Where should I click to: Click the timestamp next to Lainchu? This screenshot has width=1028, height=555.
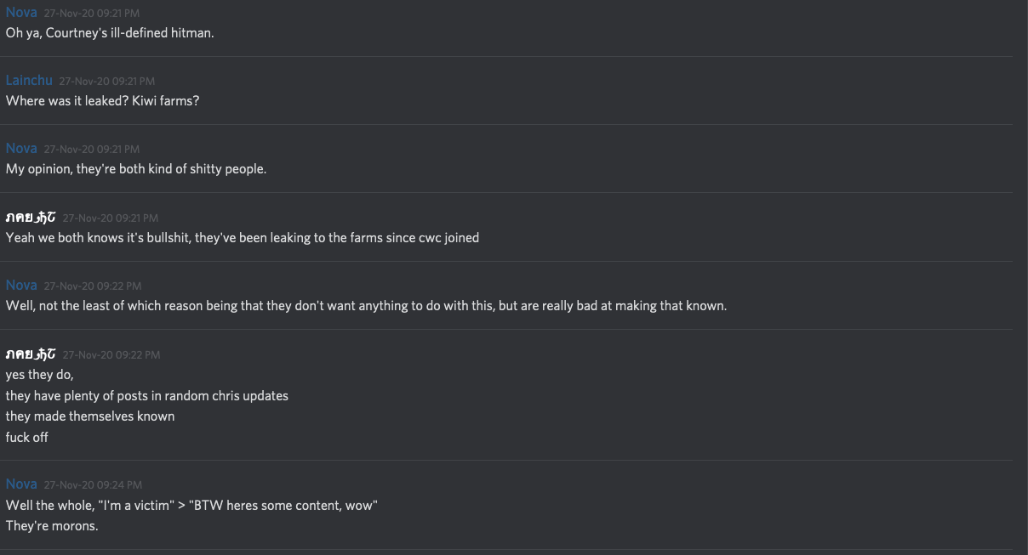tap(106, 81)
